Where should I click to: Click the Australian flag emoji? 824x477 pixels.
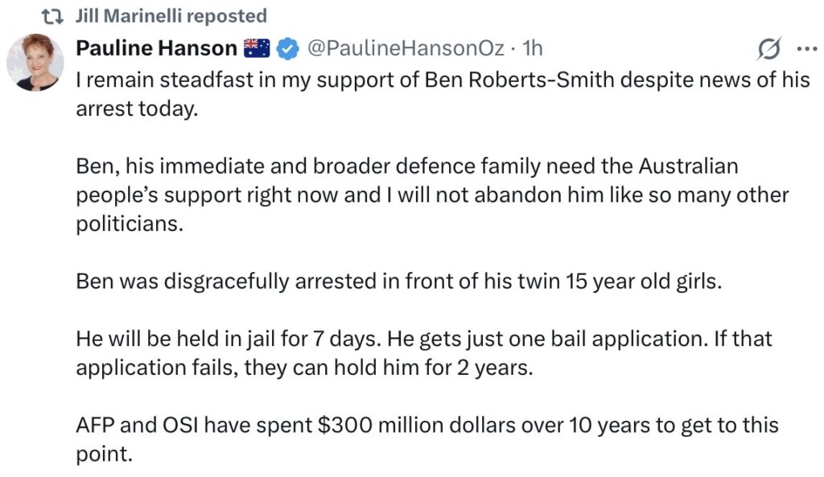257,48
